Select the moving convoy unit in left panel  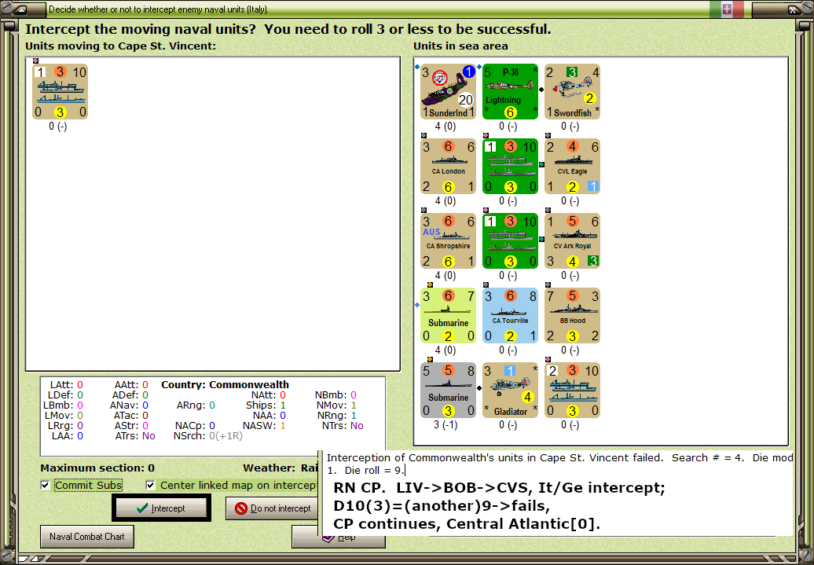60,91
